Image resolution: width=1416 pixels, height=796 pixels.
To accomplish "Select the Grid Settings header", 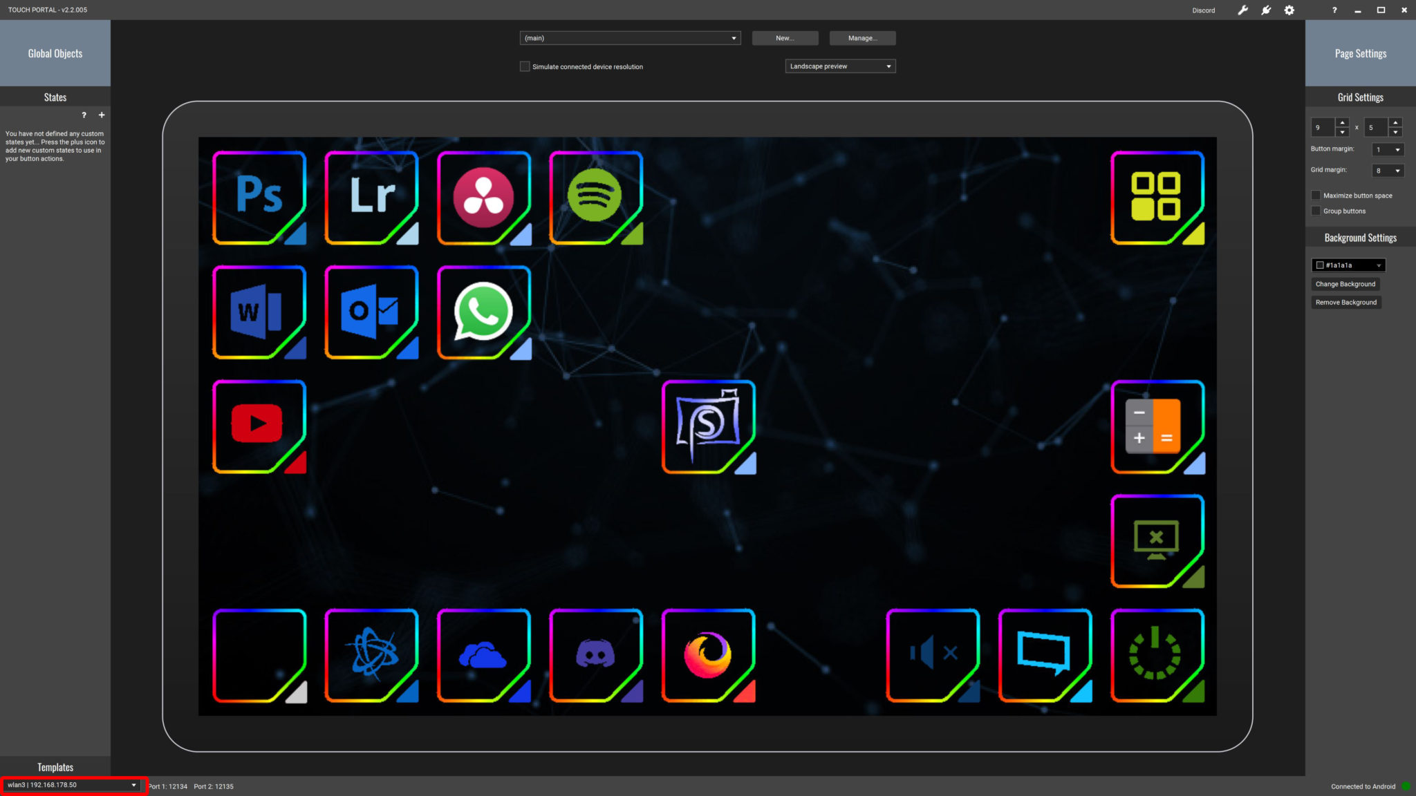I will click(x=1360, y=97).
